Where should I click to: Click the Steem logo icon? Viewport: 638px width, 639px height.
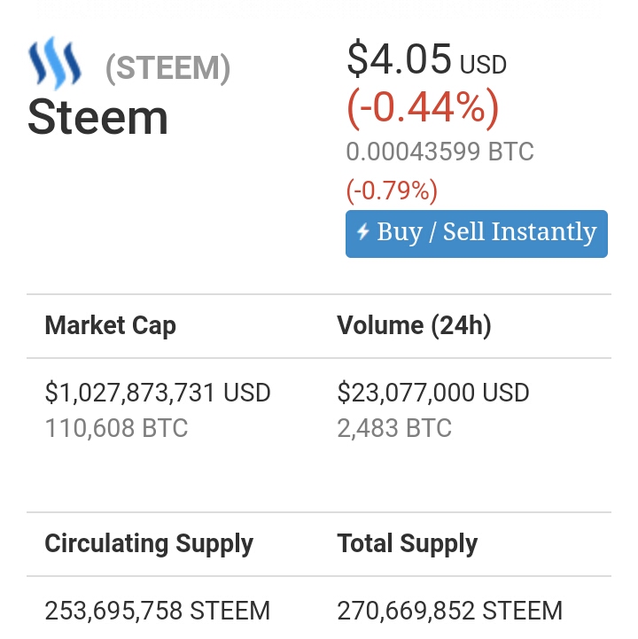point(55,66)
